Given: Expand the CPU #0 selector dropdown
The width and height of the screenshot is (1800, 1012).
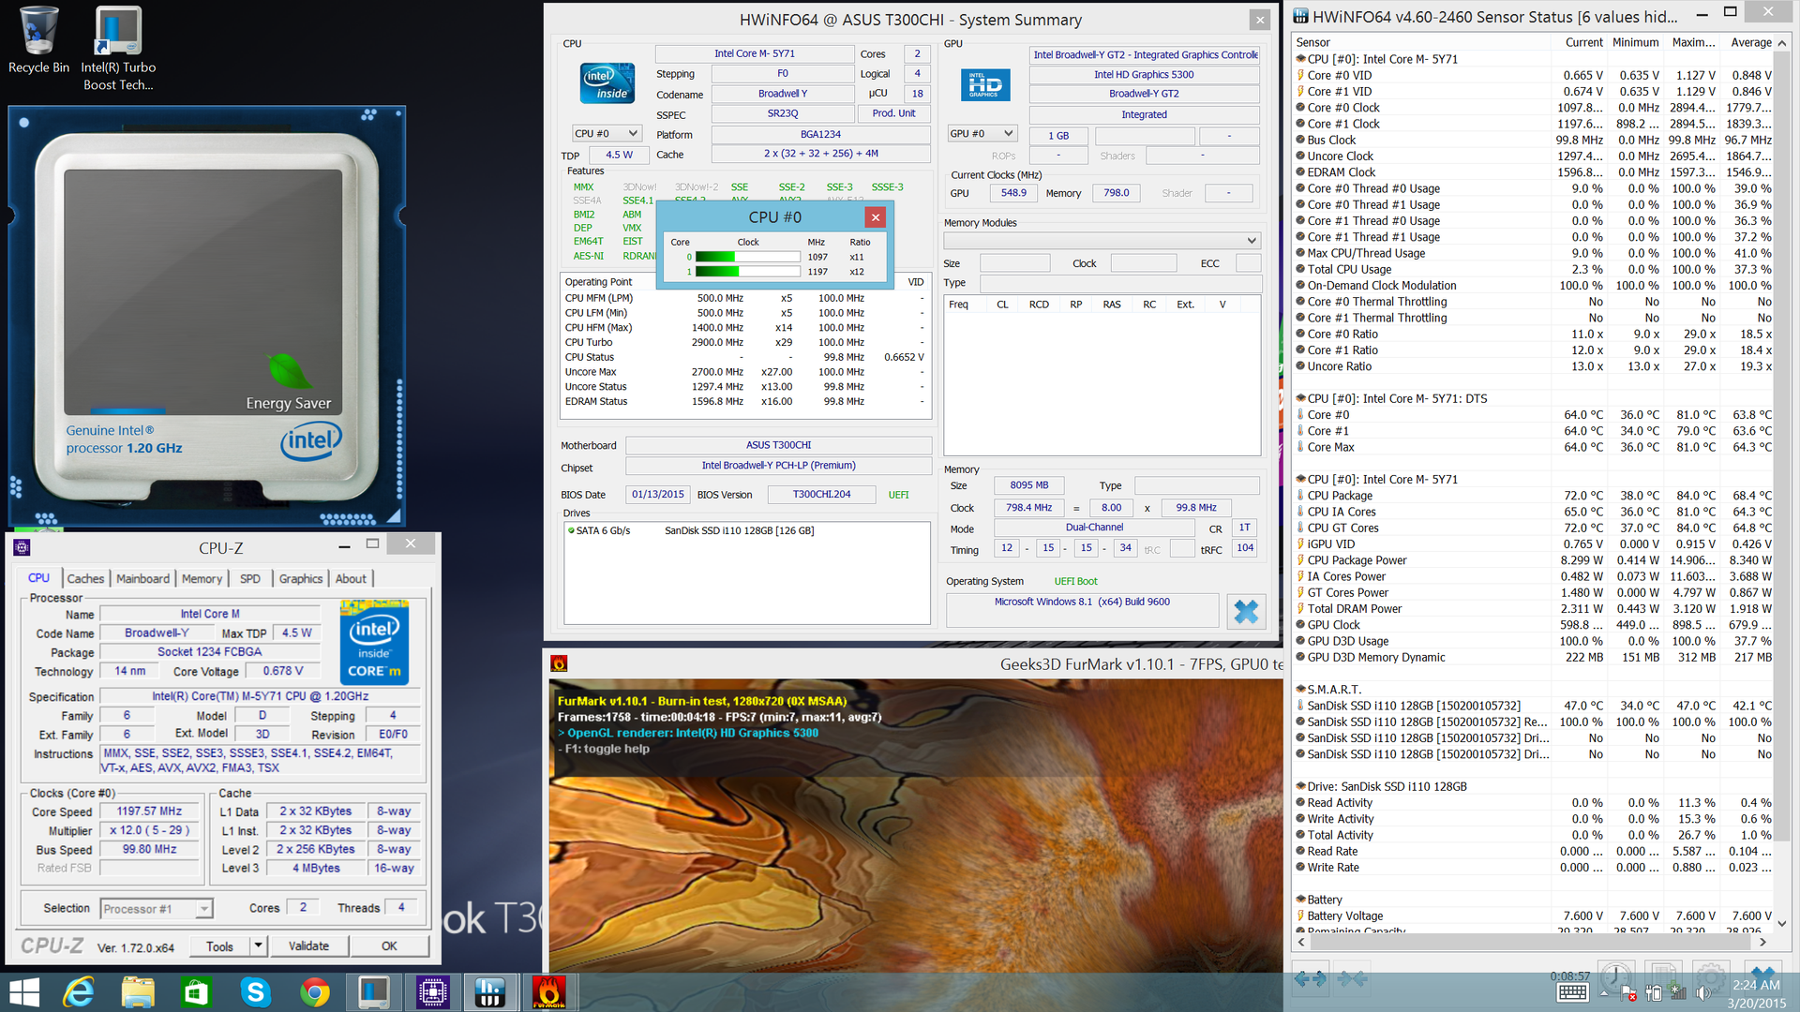Looking at the screenshot, I should click(x=633, y=134).
